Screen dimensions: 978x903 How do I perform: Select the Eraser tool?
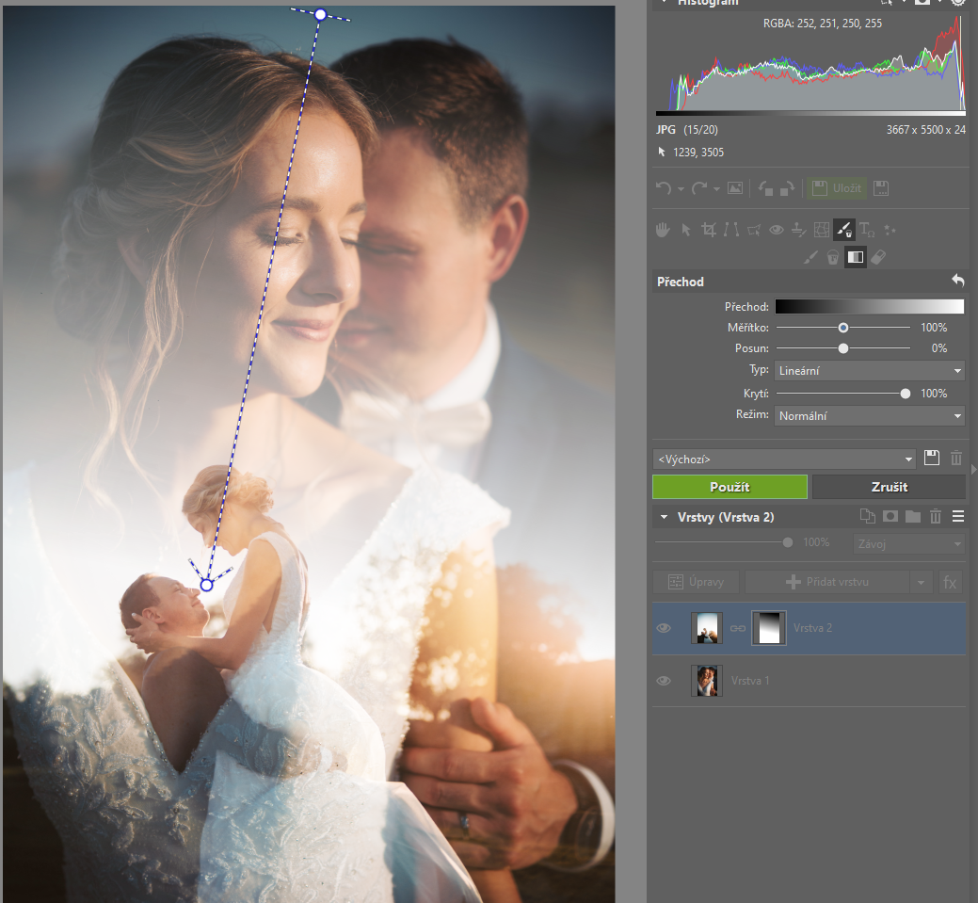pyautogui.click(x=878, y=256)
